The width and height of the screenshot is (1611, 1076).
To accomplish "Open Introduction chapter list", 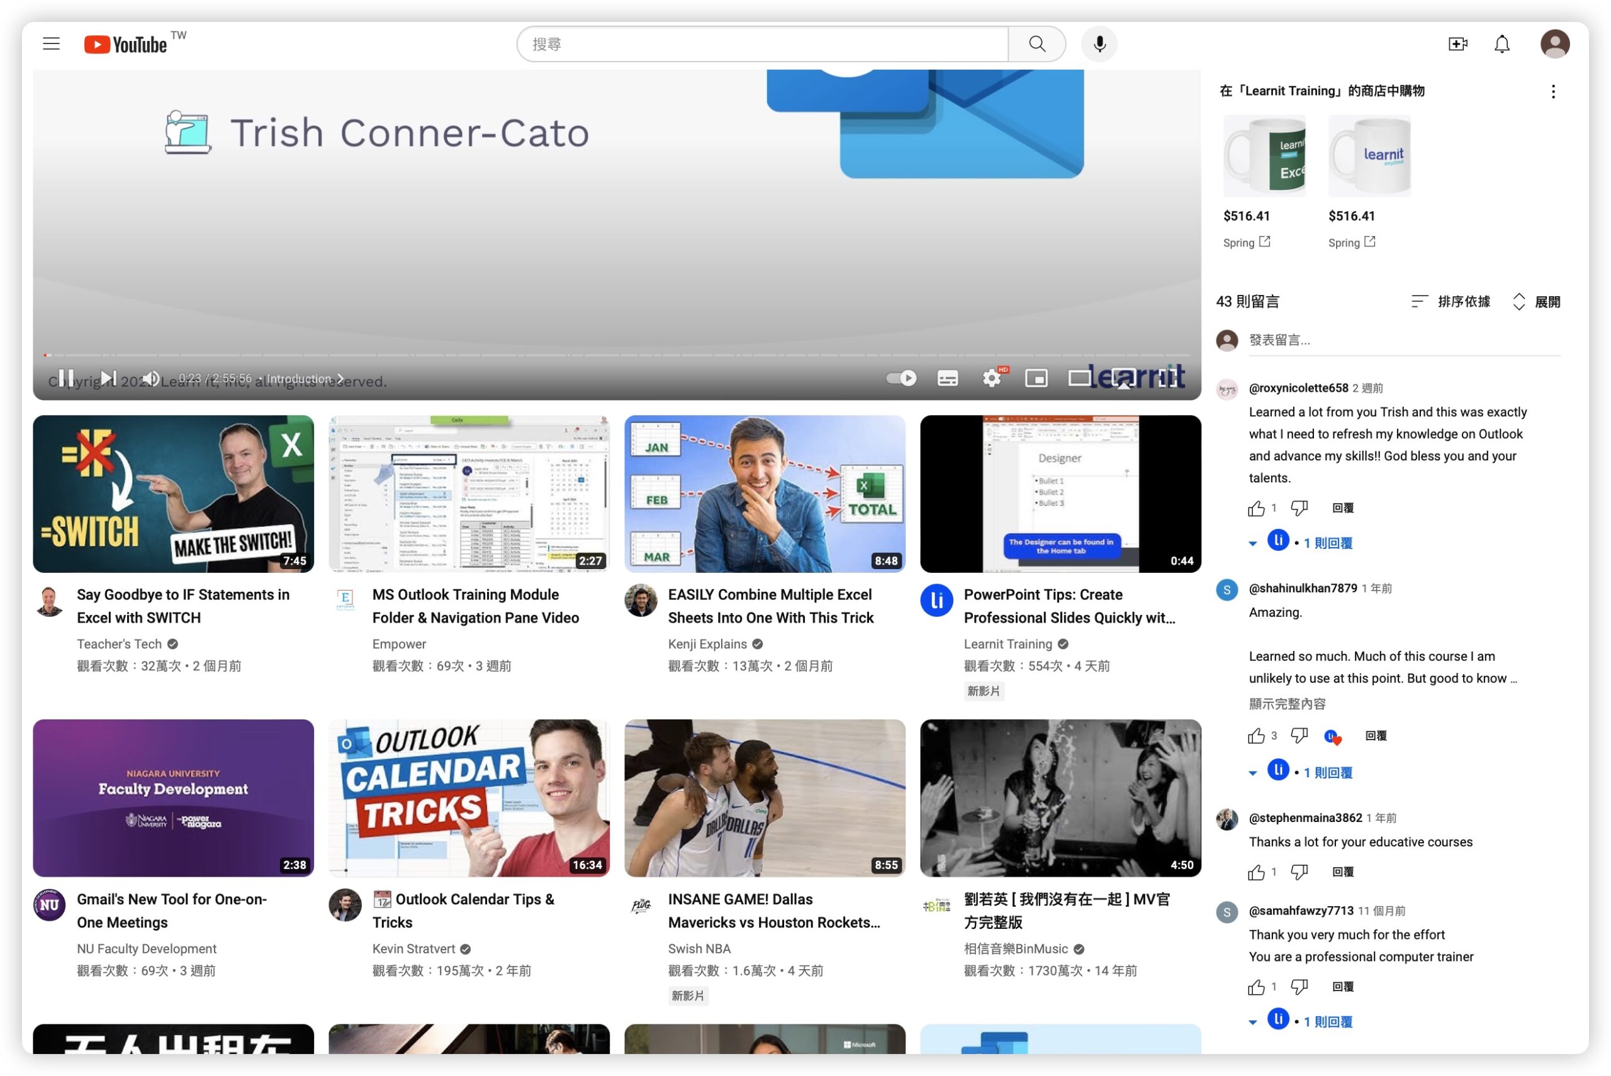I will (305, 379).
